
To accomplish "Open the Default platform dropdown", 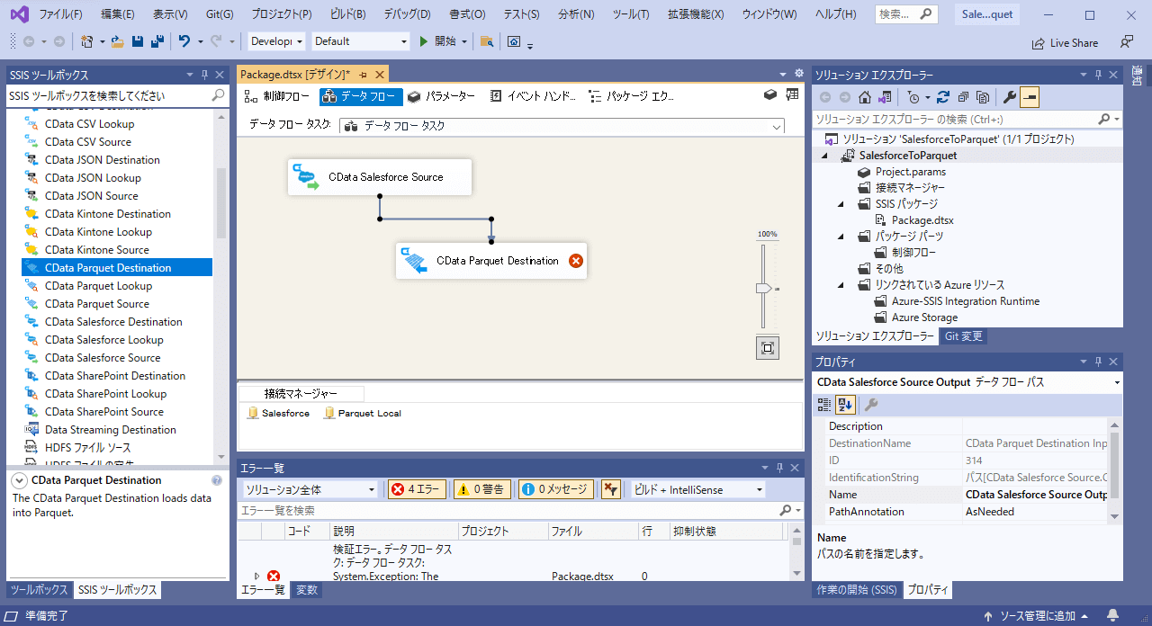I will pyautogui.click(x=361, y=41).
